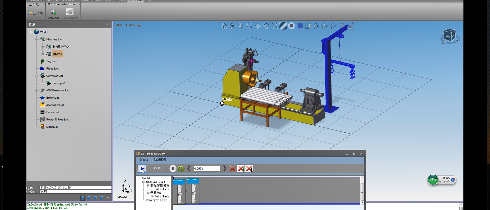This screenshot has width=490, height=210.
Task: Expand the 非标焊接设备 machine node
Action: click(x=43, y=47)
